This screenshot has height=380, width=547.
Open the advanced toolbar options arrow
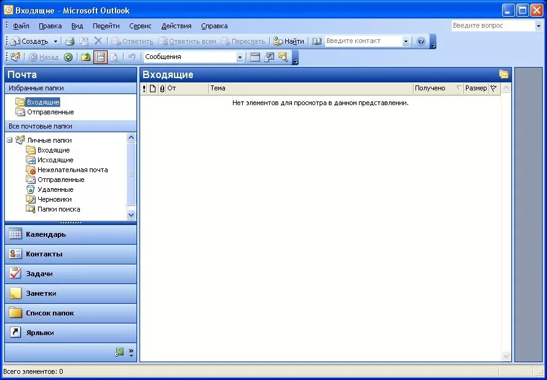point(295,58)
